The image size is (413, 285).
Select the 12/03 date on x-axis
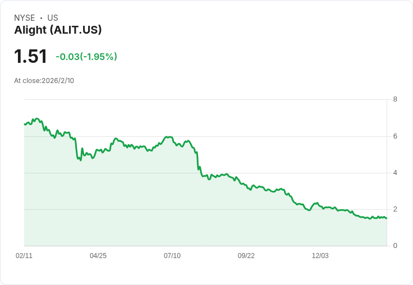click(320, 256)
